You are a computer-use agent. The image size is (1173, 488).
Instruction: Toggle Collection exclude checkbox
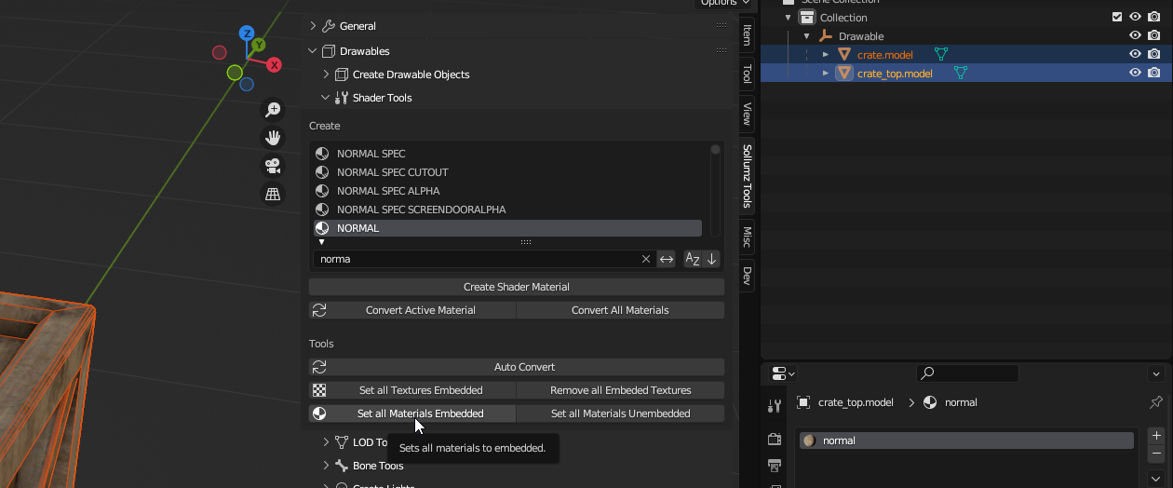pyautogui.click(x=1117, y=17)
